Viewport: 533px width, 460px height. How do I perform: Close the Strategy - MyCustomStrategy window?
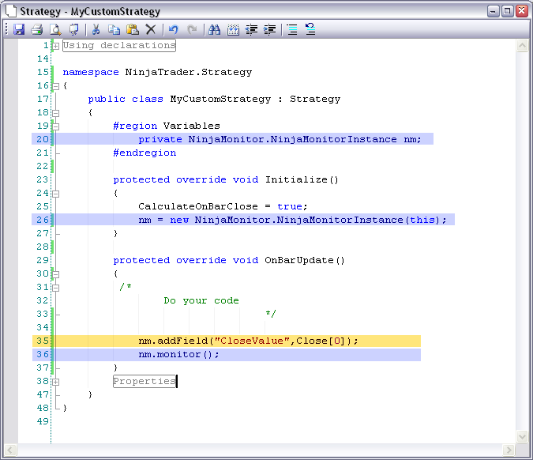(522, 11)
